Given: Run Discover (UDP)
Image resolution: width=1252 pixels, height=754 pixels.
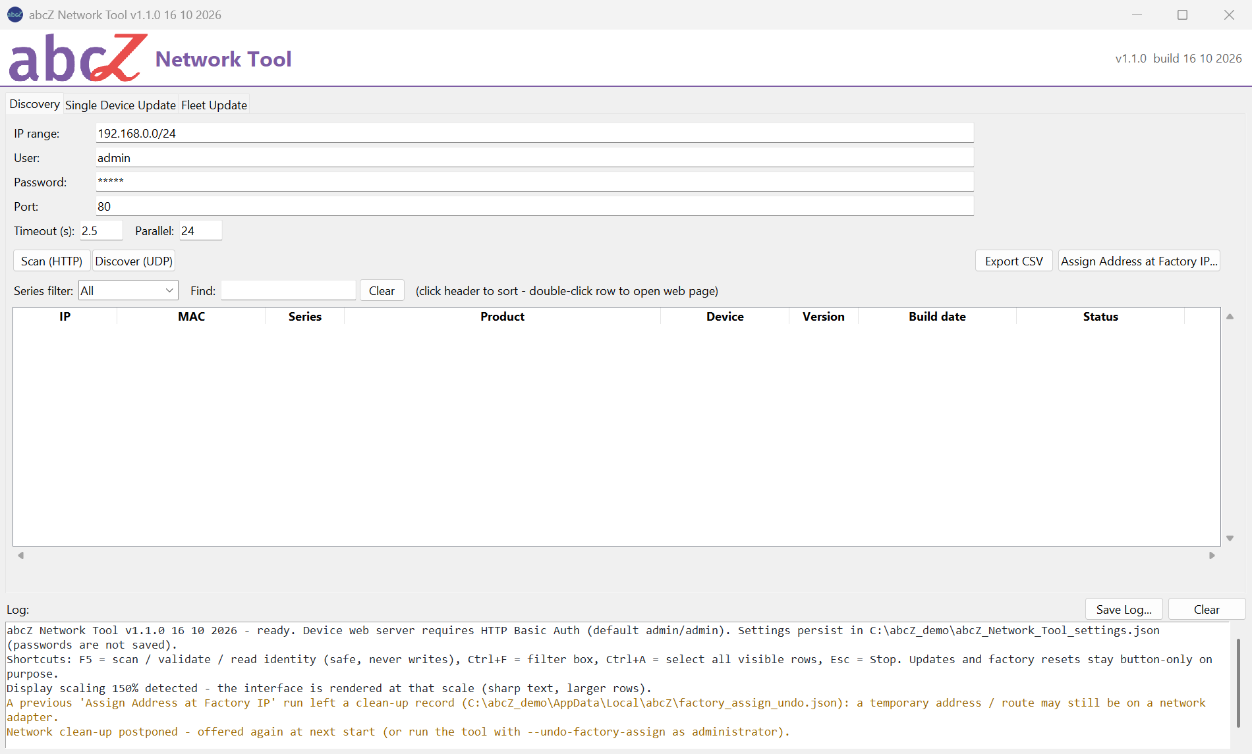Looking at the screenshot, I should point(134,261).
